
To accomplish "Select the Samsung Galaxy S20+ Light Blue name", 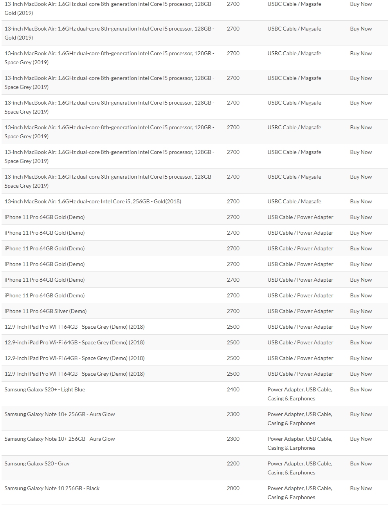I will click(x=45, y=389).
